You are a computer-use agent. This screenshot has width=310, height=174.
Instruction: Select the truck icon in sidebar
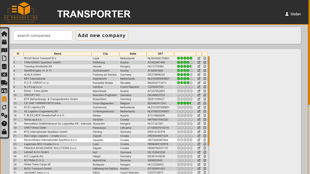pyautogui.click(x=4, y=83)
